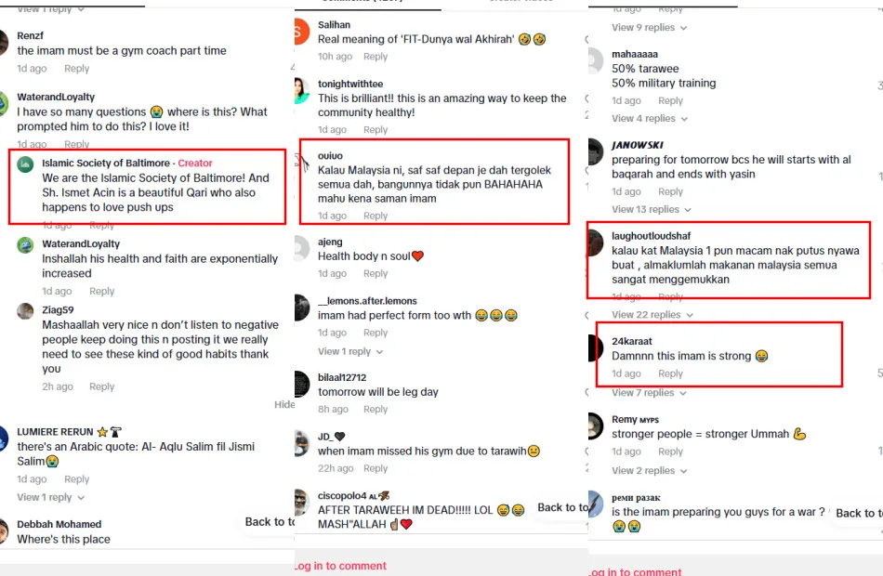Open Remy's profile avatar

[596, 425]
